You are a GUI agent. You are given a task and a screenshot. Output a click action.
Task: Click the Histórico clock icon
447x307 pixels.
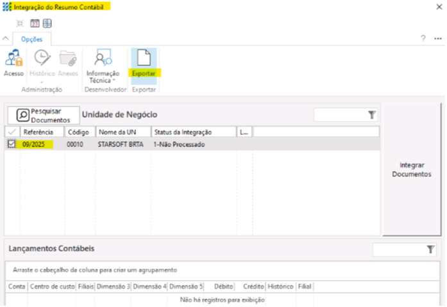coord(42,59)
